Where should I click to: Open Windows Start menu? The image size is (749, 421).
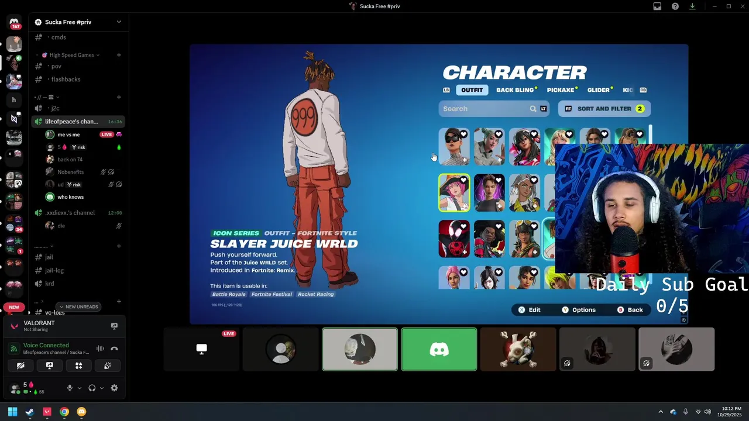tap(12, 412)
